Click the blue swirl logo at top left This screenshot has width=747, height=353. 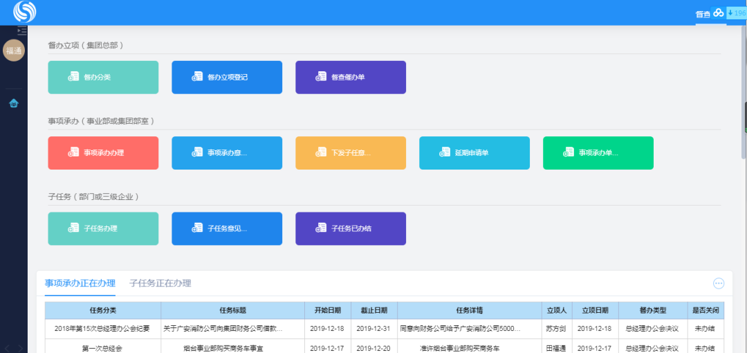point(25,12)
